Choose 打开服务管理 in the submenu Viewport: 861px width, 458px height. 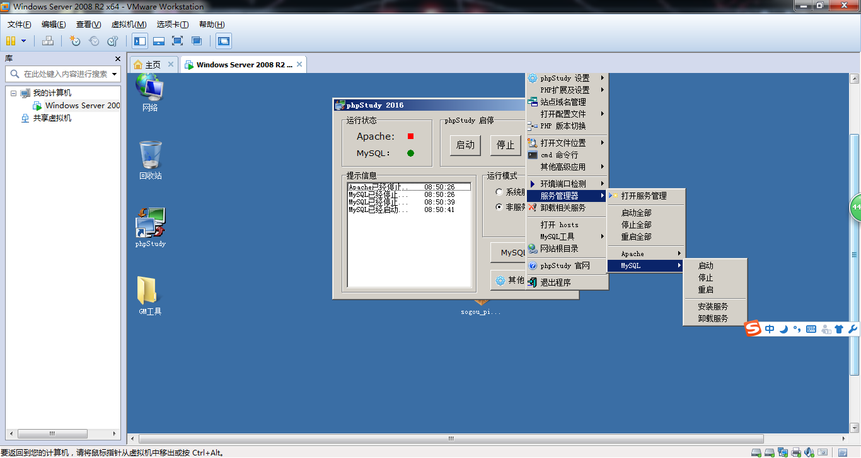click(x=646, y=196)
